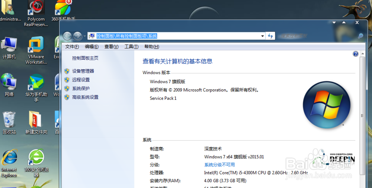Viewport: 372px width, 188px height.
Task: Click the vertical scrollbar thumb
Action: coord(362,116)
